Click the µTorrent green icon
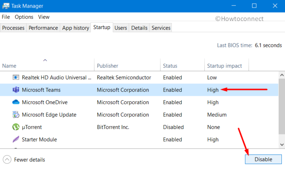This screenshot has height=169, width=285. (x=16, y=127)
